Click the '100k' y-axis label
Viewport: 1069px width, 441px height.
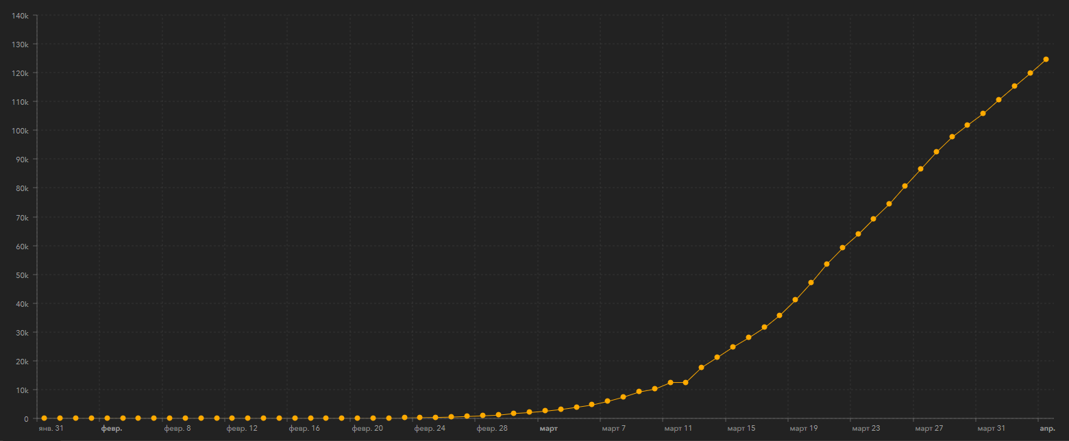(20, 131)
